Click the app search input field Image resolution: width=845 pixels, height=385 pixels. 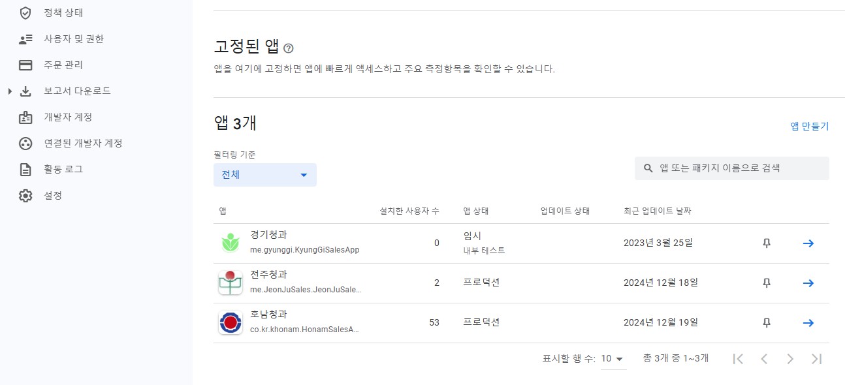pyautogui.click(x=738, y=168)
